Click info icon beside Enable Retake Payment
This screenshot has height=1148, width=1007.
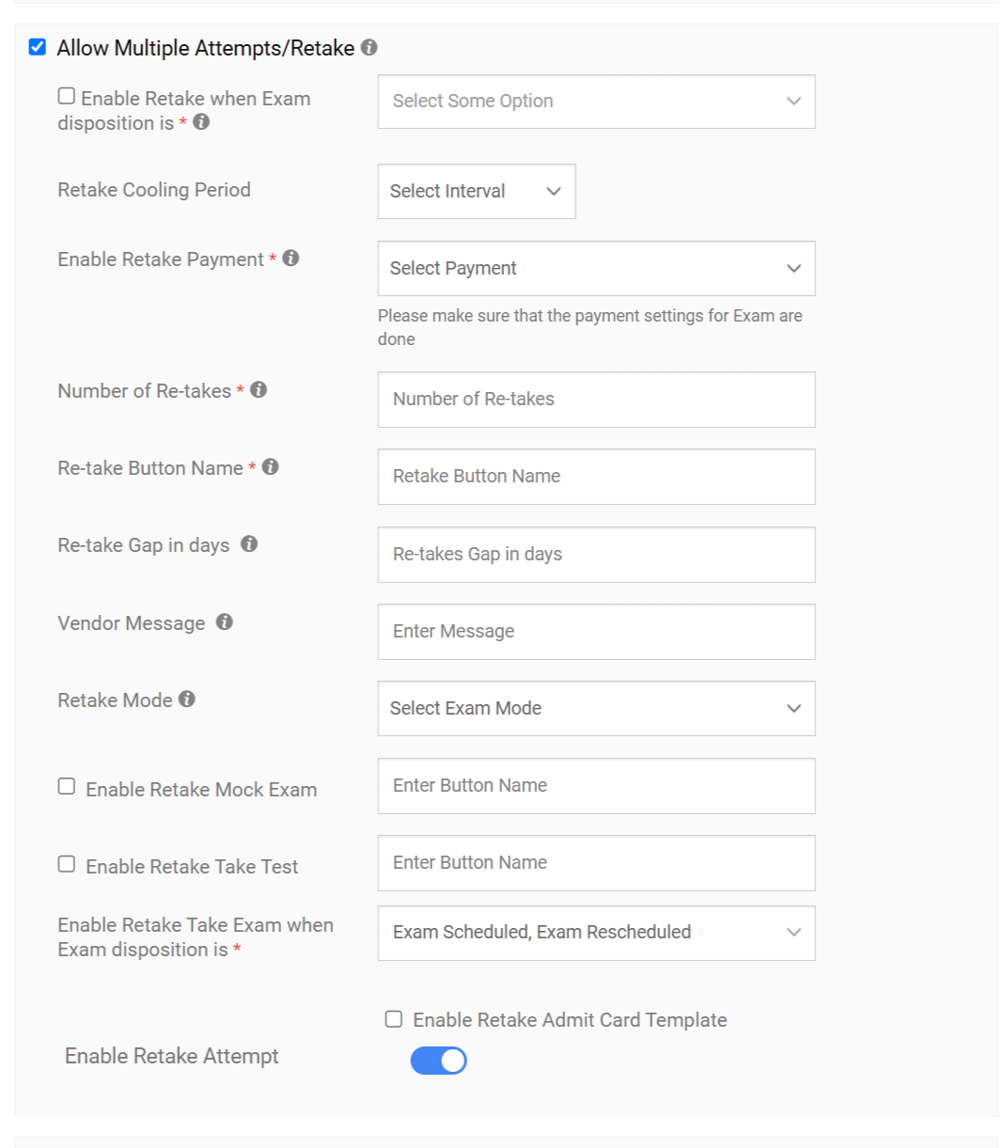click(291, 258)
